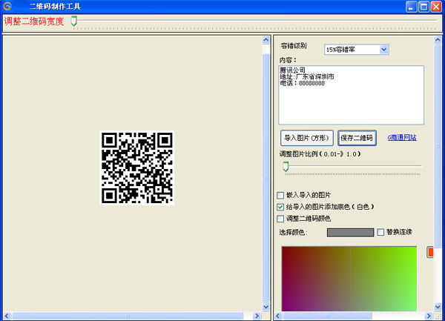Image resolution: width=445 pixels, height=321 pixels.
Task: Uncheck 给导入的图片添加底色(白色) checkbox
Action: point(280,207)
